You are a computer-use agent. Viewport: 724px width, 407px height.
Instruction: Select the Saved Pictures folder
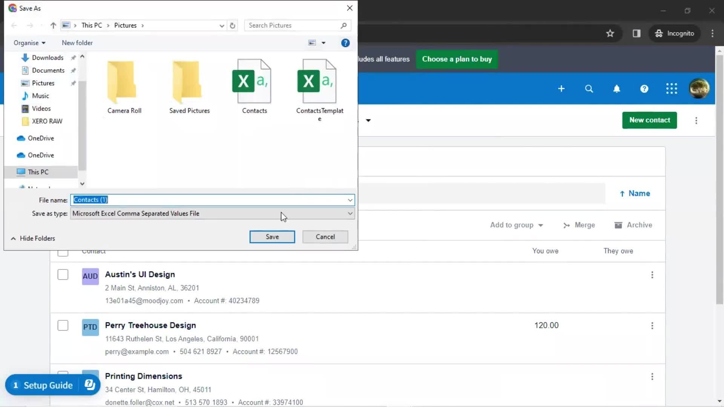pyautogui.click(x=189, y=86)
